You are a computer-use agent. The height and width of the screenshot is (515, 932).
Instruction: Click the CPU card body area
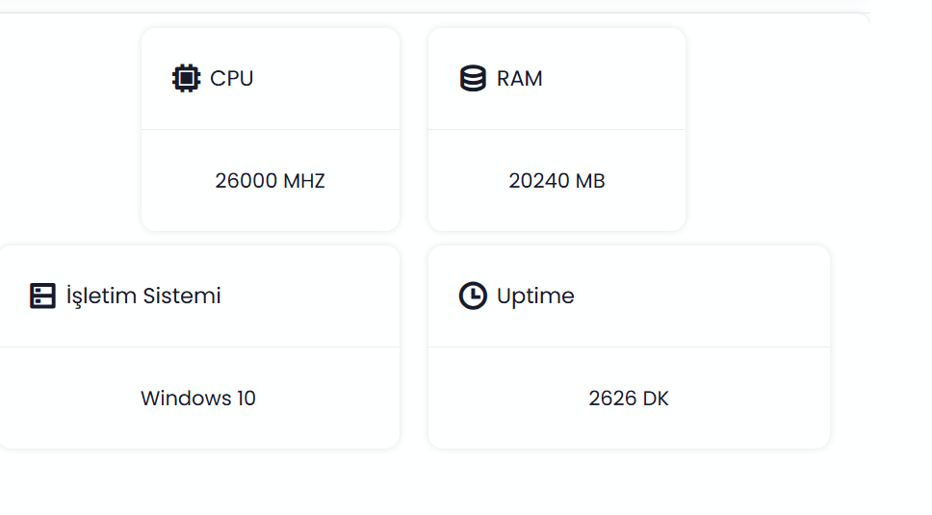click(271, 181)
